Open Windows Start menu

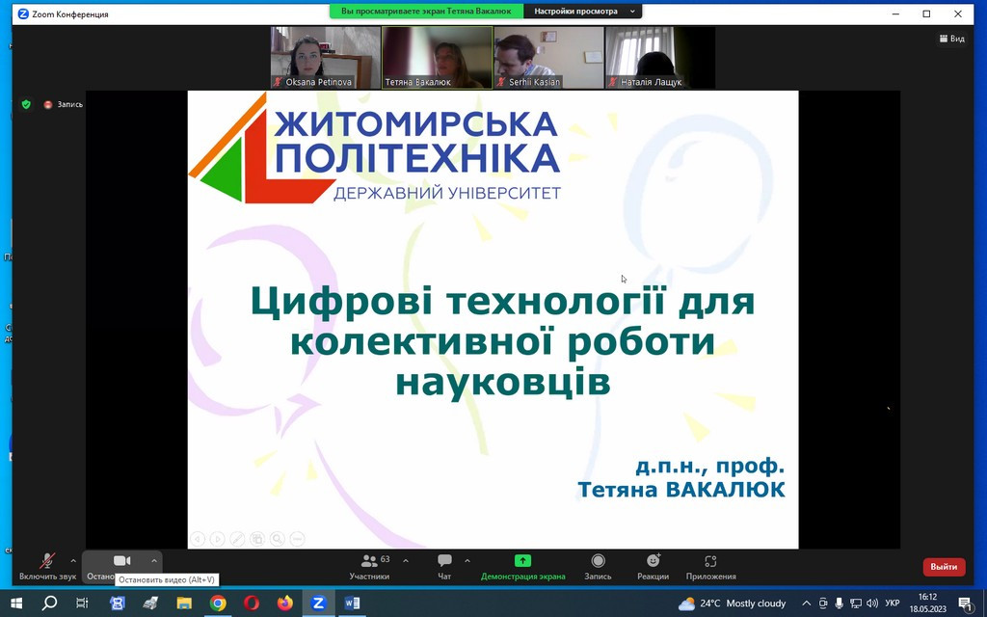[x=15, y=604]
